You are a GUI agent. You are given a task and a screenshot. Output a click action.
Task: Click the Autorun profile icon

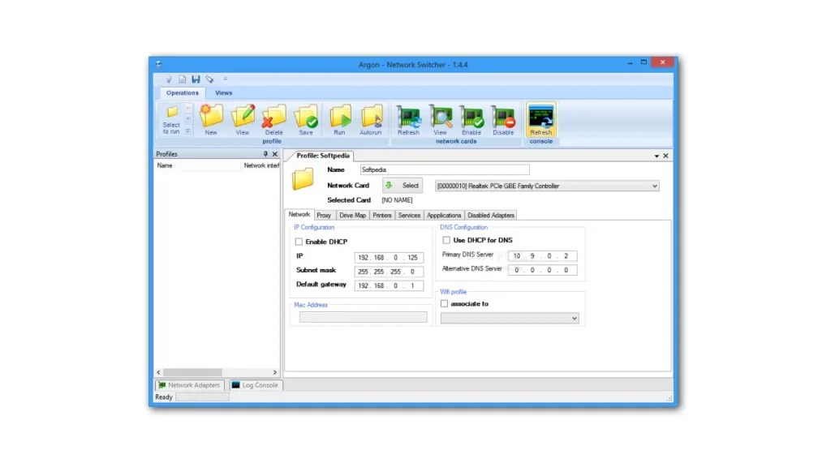[372, 118]
